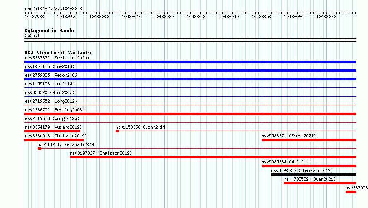Click the red bar under nsv5985284
This screenshot has height=208, width=368.
pyautogui.click(x=309, y=166)
